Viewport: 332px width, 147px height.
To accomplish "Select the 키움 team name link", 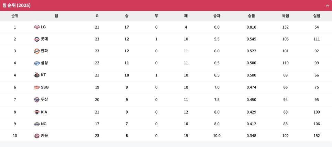I will [x=44, y=136].
